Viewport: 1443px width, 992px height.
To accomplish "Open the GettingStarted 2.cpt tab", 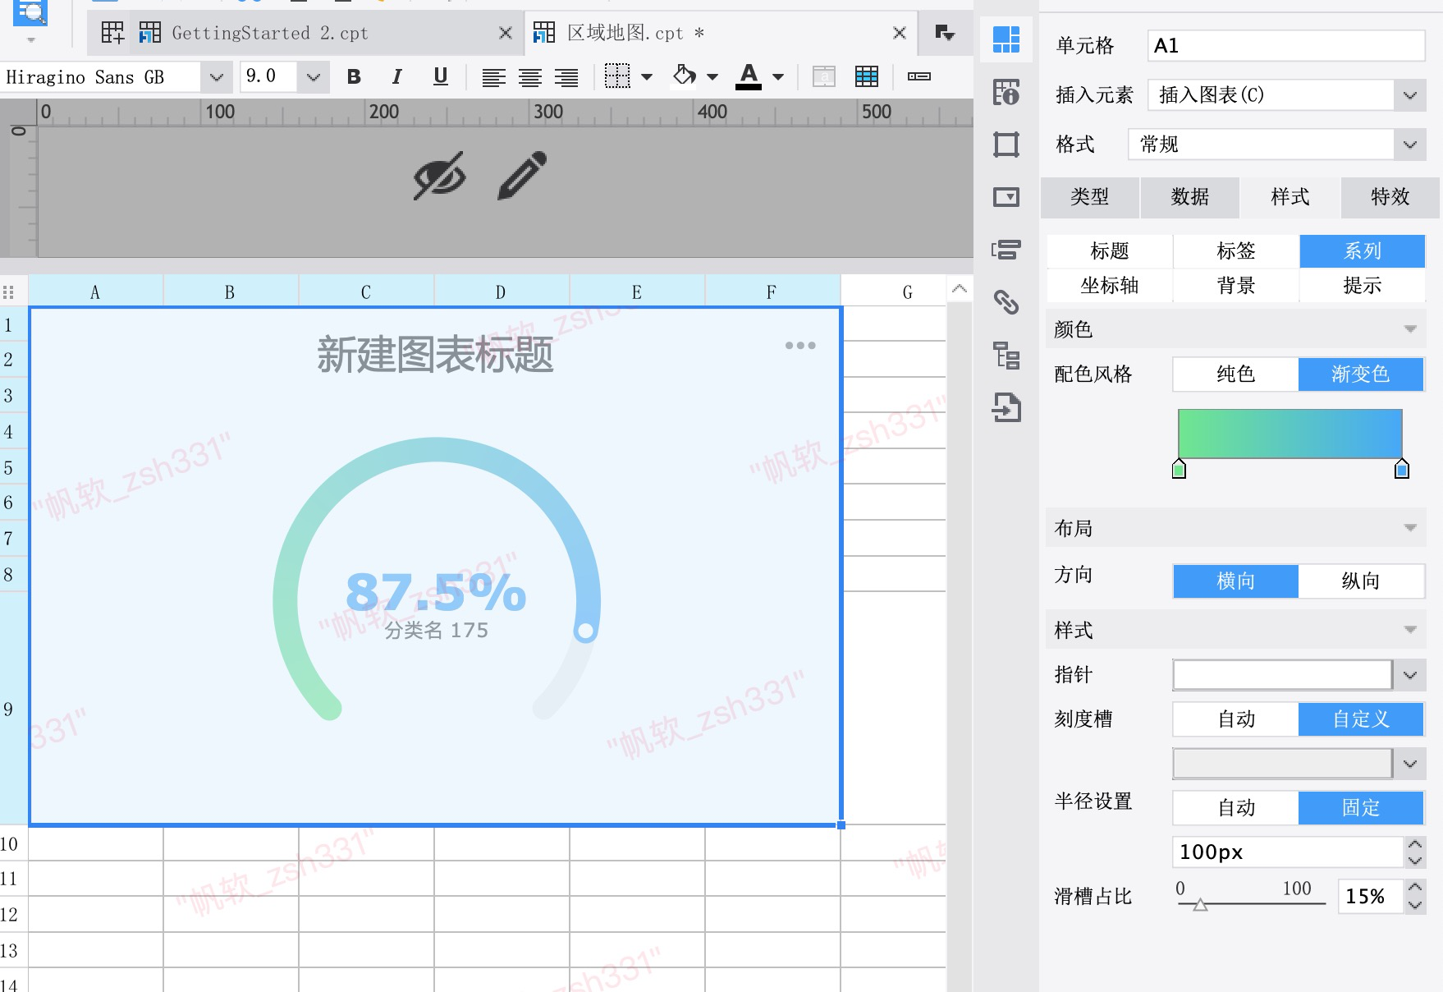I will pos(270,33).
